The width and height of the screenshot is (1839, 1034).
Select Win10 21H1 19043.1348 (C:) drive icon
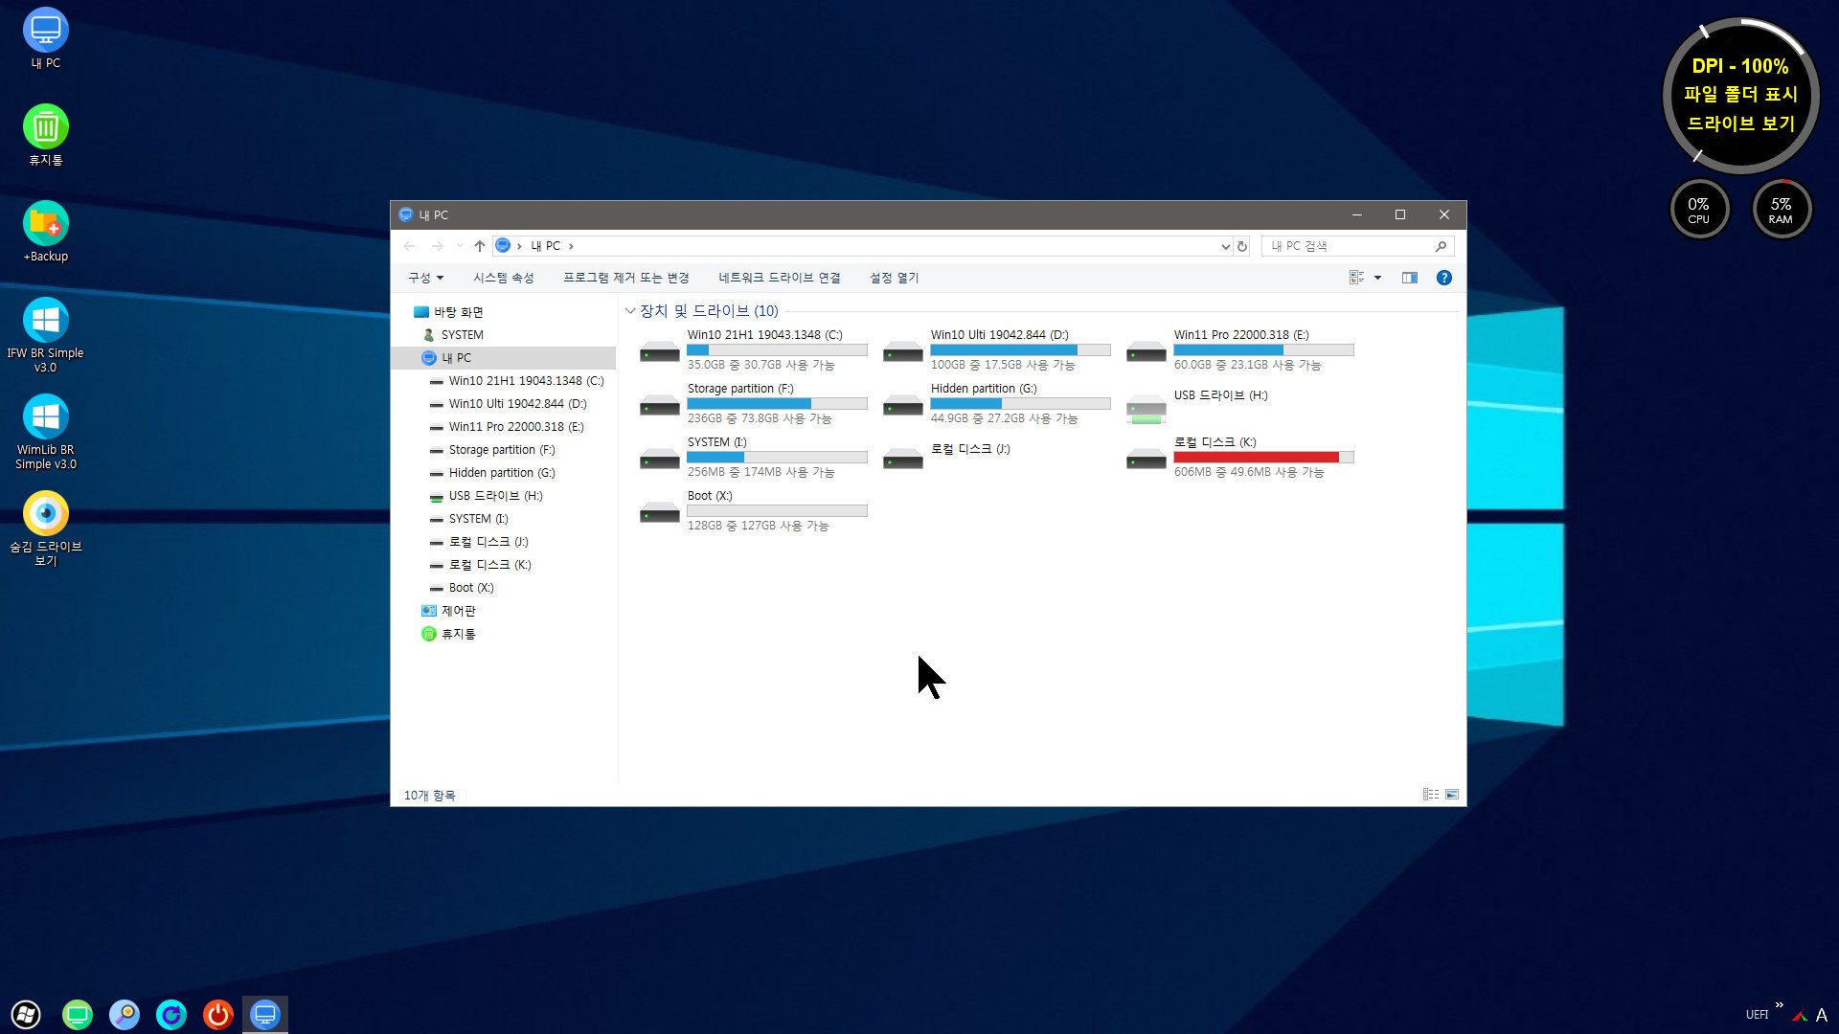point(660,352)
